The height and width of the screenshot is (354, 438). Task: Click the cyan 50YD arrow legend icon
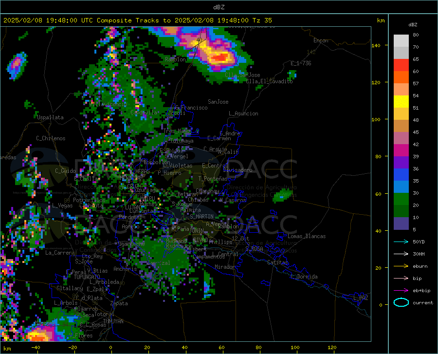[x=401, y=242]
